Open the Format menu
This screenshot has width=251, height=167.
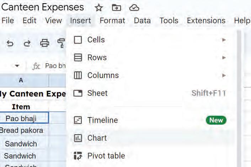point(112,21)
